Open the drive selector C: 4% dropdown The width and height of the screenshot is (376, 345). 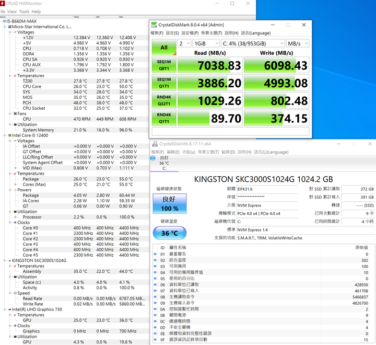tap(253, 43)
